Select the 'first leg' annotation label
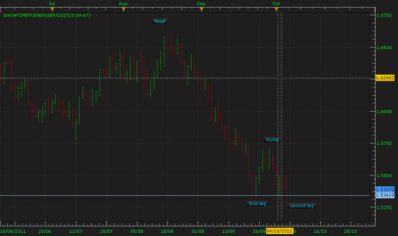The image size is (398, 236). (x=257, y=203)
